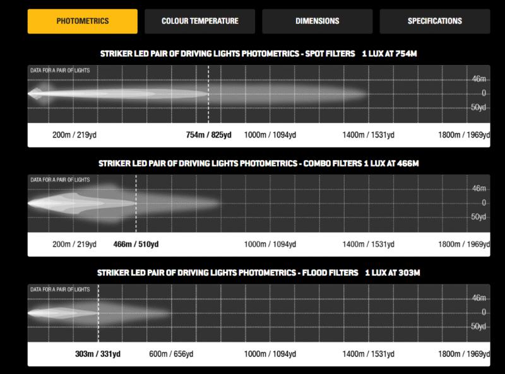The height and width of the screenshot is (374, 505).
Task: Select the 466m / 510yd distance label
Action: click(x=136, y=244)
